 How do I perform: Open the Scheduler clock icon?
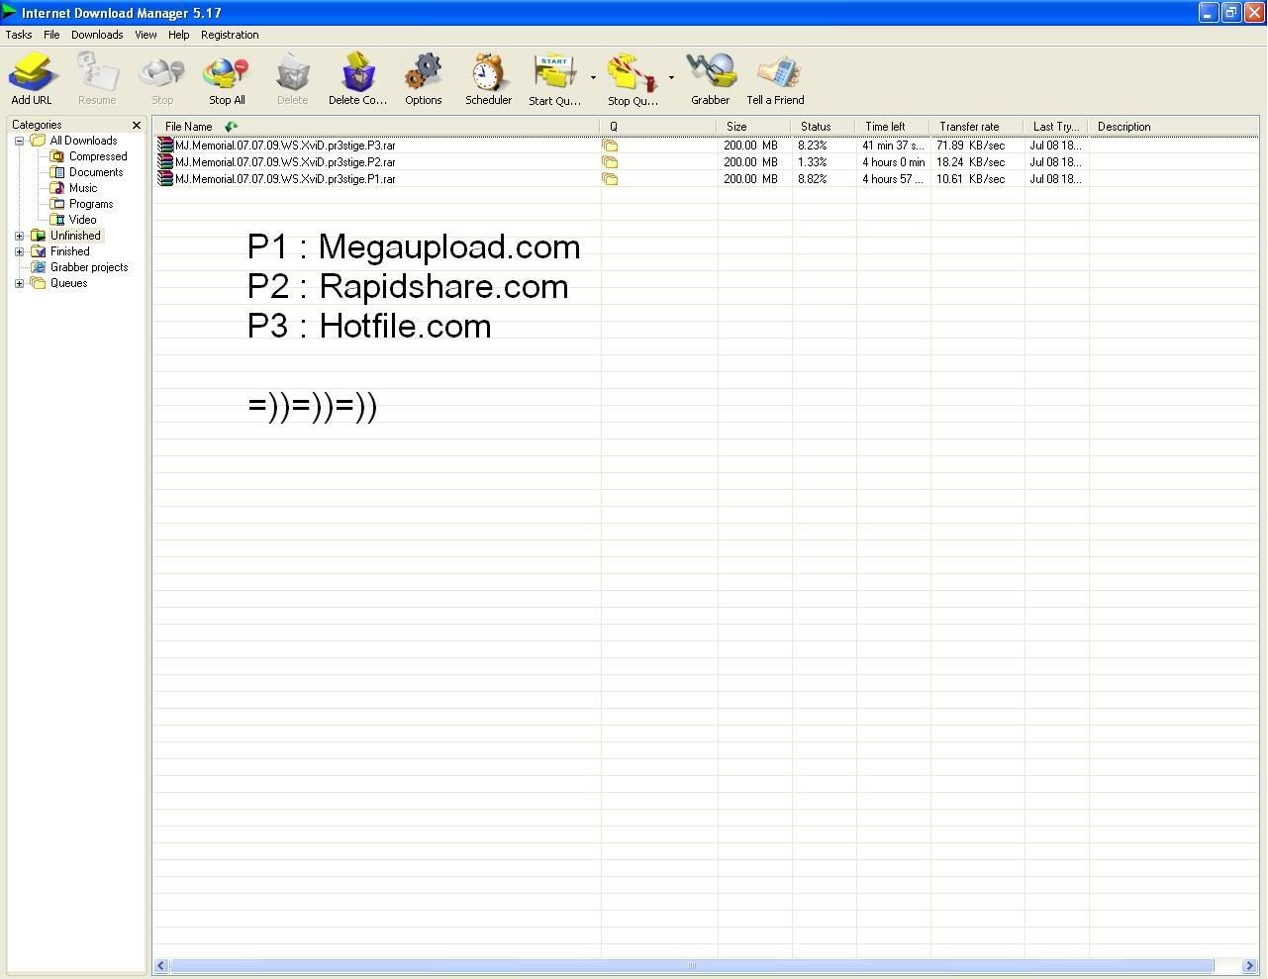[x=488, y=73]
